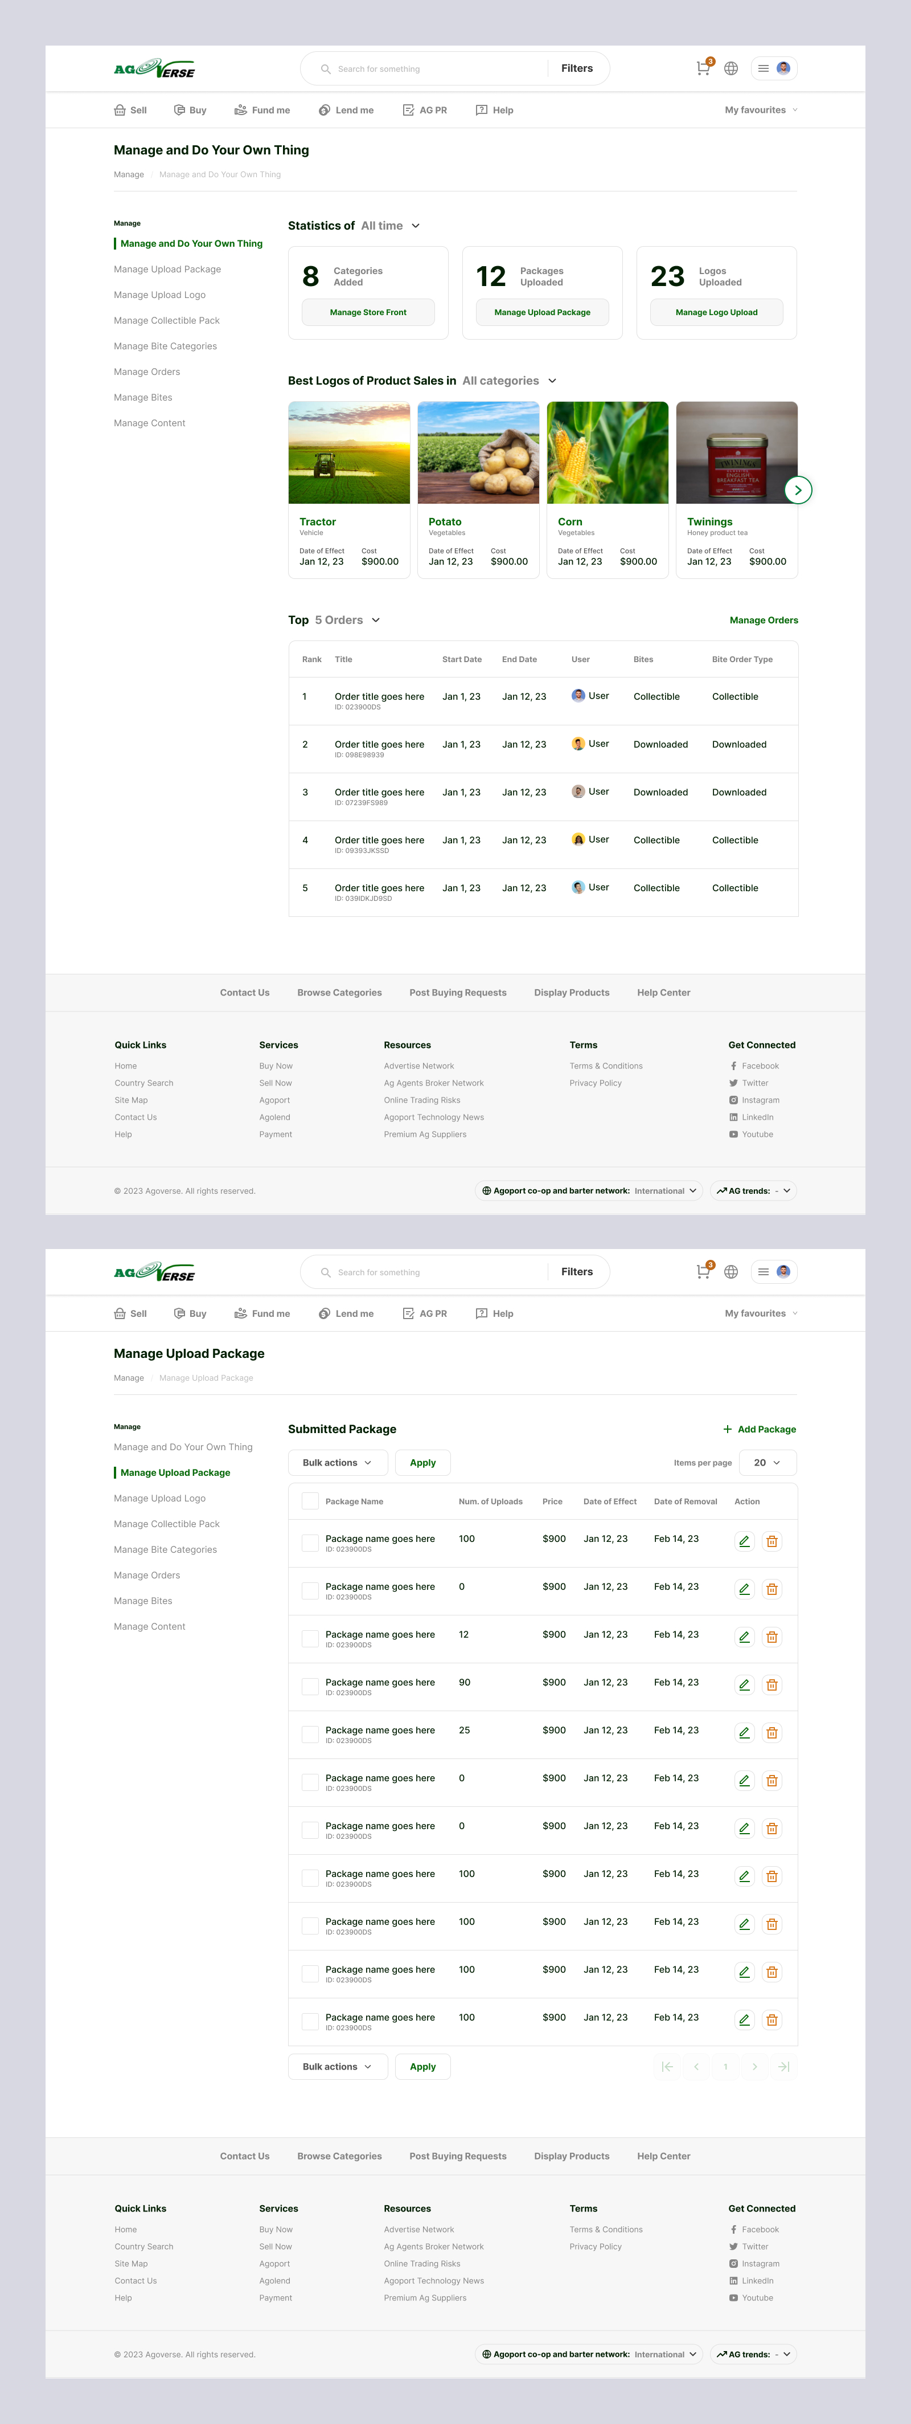Click Help Center in Upload Package footer bar
The height and width of the screenshot is (2424, 911).
pos(664,2156)
